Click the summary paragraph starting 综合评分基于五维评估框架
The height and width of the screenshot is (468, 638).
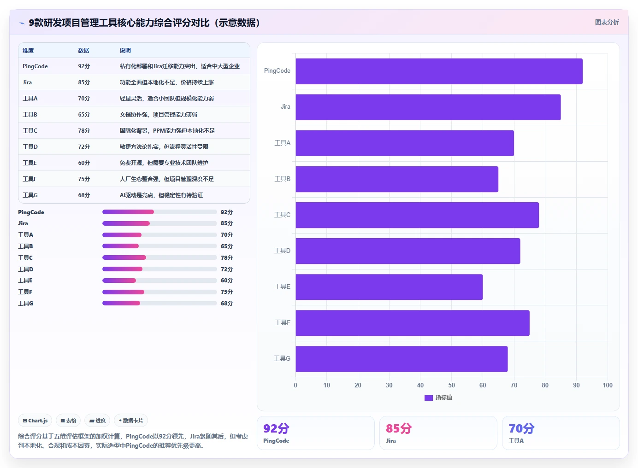coord(133,441)
